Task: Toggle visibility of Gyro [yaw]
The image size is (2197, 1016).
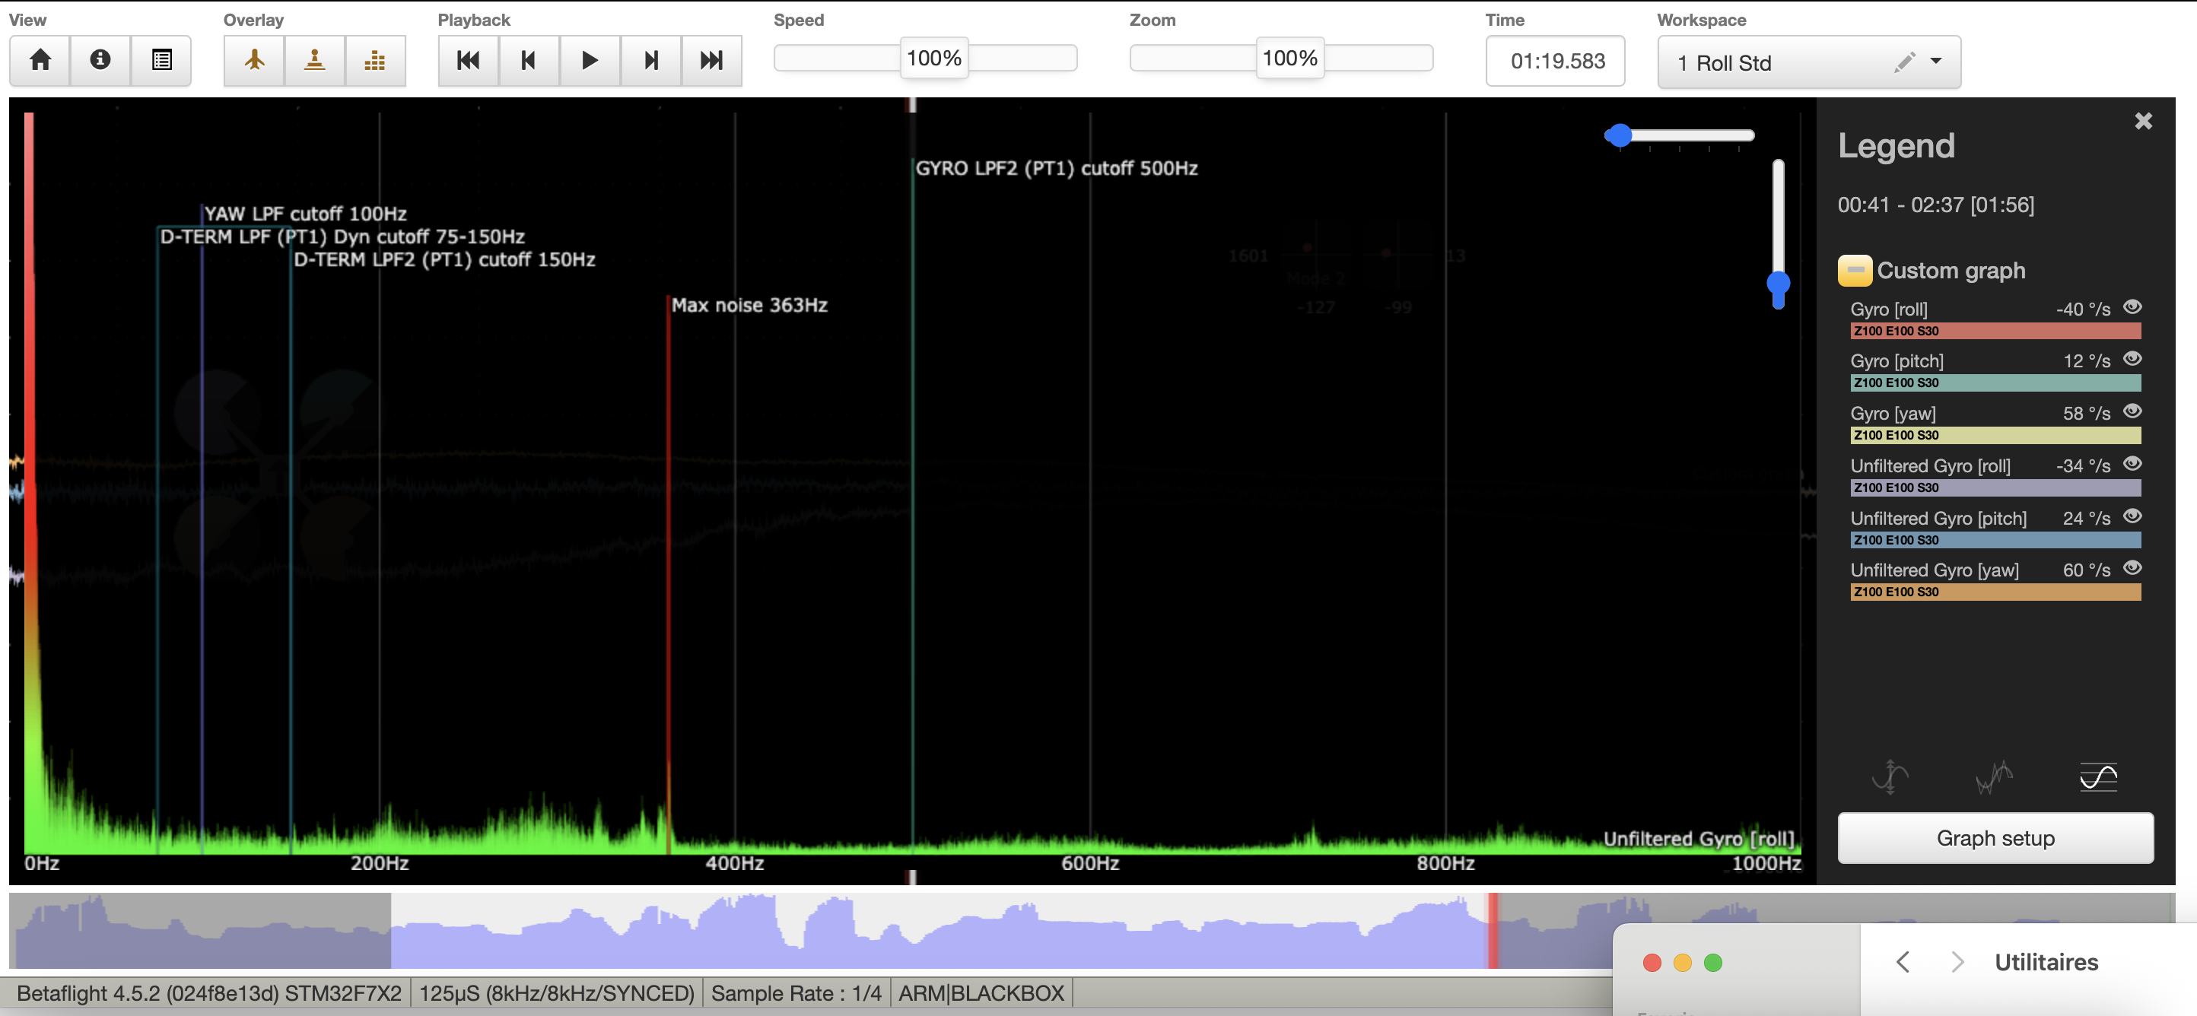Action: coord(2132,411)
